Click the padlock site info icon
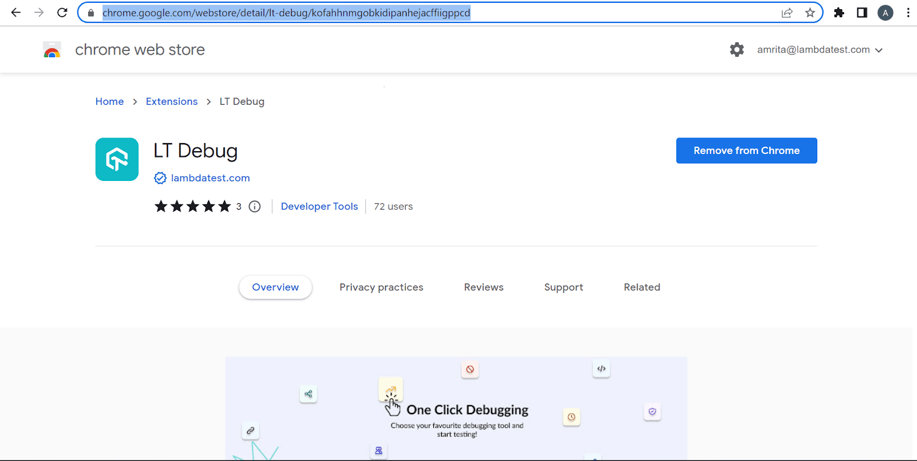This screenshot has height=461, width=917. click(91, 13)
